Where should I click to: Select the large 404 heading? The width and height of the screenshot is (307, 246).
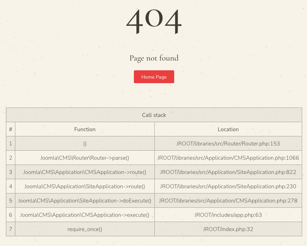154,22
